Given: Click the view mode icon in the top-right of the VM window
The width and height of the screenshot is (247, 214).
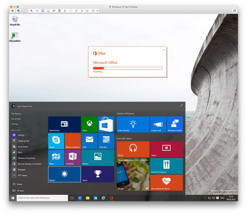Looking at the screenshot, I should (x=234, y=11).
